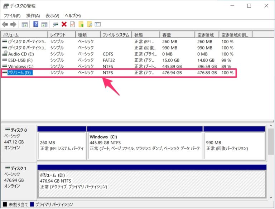Click the disk pane scroll down arrow
The image size is (275, 209).
click(271, 198)
